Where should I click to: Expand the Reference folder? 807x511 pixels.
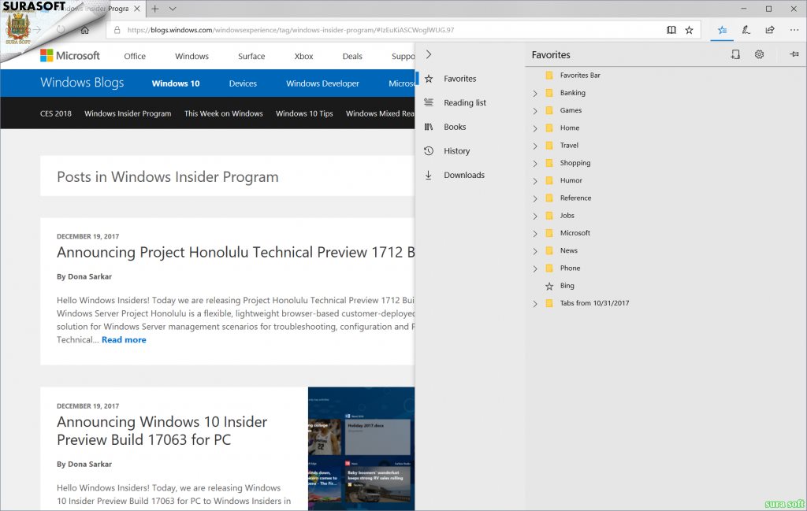tap(535, 198)
